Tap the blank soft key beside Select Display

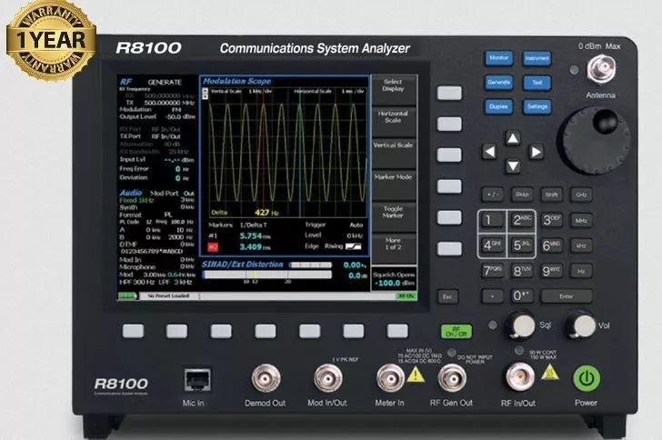point(449,93)
